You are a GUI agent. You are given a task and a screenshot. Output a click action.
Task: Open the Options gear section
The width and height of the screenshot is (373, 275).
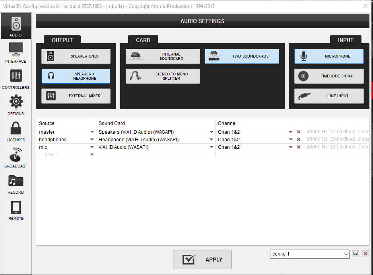click(x=16, y=105)
